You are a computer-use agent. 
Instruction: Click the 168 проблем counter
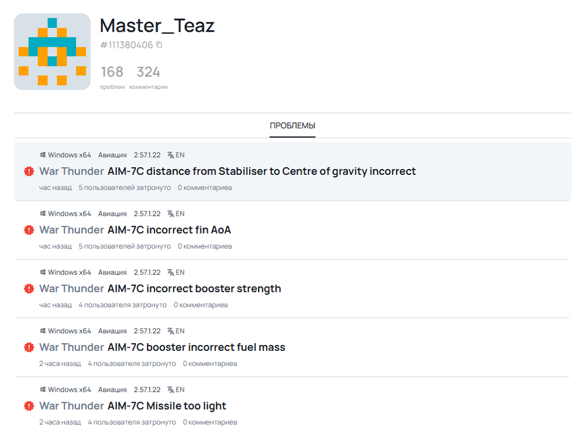pyautogui.click(x=112, y=77)
